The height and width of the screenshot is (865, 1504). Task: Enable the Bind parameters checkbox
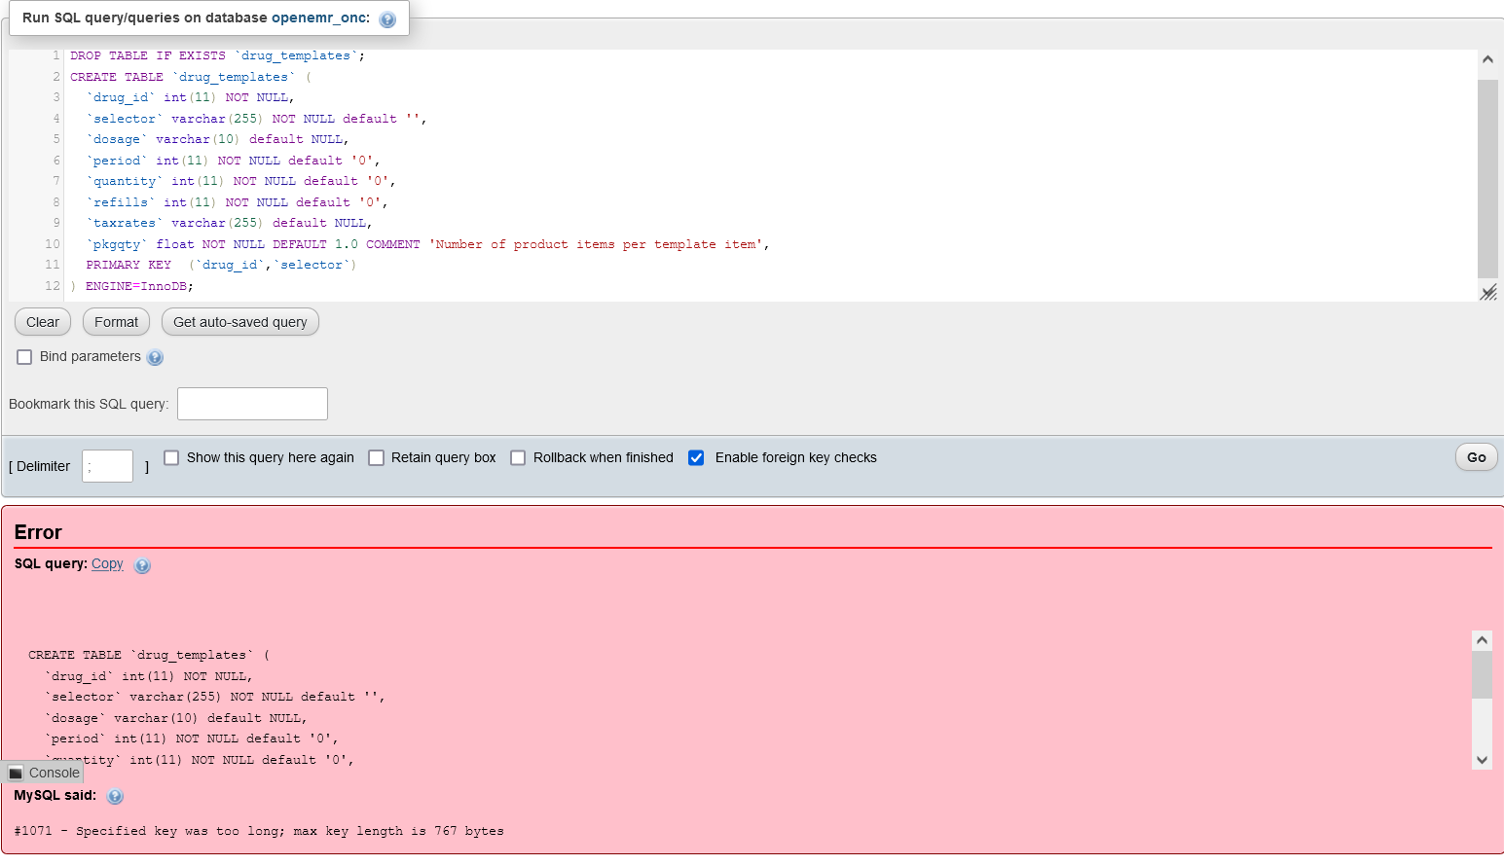tap(24, 357)
